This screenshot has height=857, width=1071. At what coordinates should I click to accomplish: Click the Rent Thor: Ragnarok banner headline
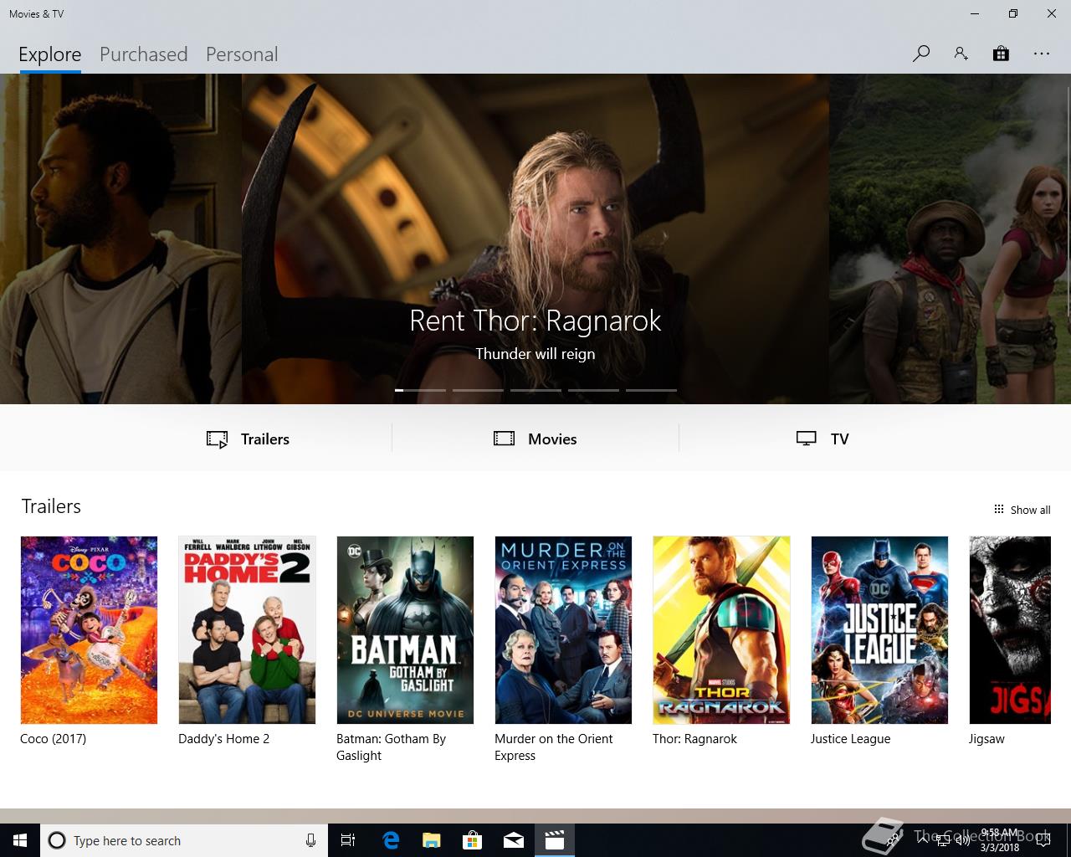click(x=535, y=321)
